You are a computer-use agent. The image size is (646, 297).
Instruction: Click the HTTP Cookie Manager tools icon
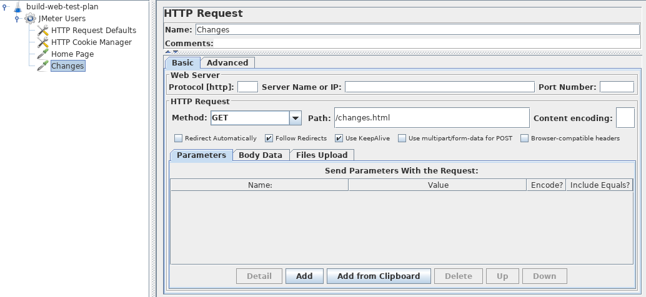point(42,42)
